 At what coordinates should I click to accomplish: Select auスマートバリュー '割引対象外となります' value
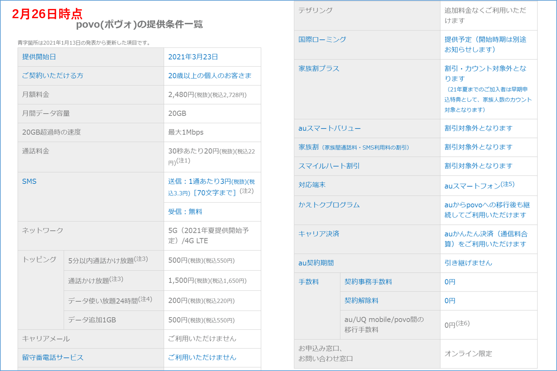coord(478,128)
